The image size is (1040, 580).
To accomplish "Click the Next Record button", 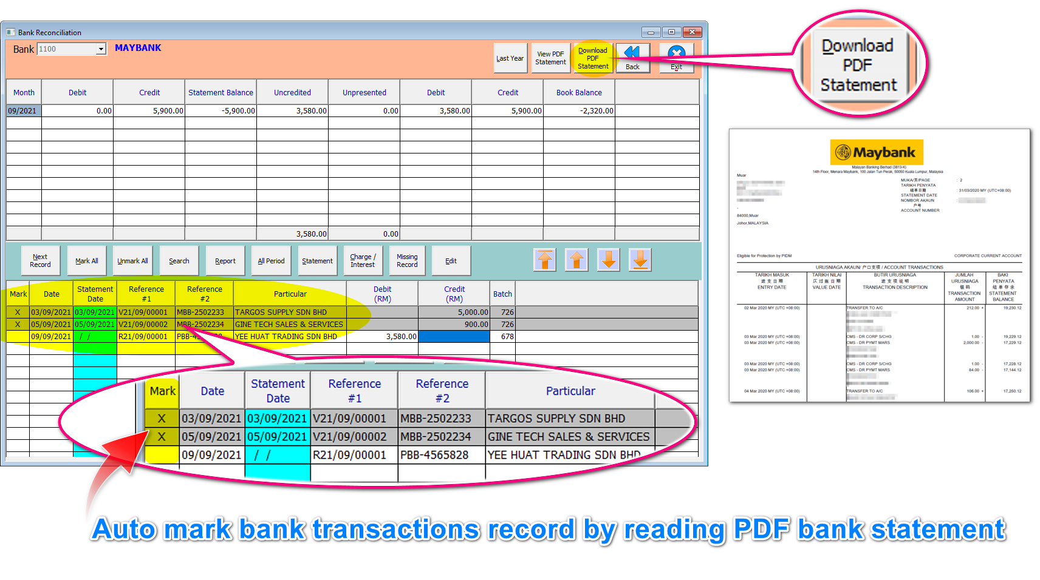I will click(39, 260).
